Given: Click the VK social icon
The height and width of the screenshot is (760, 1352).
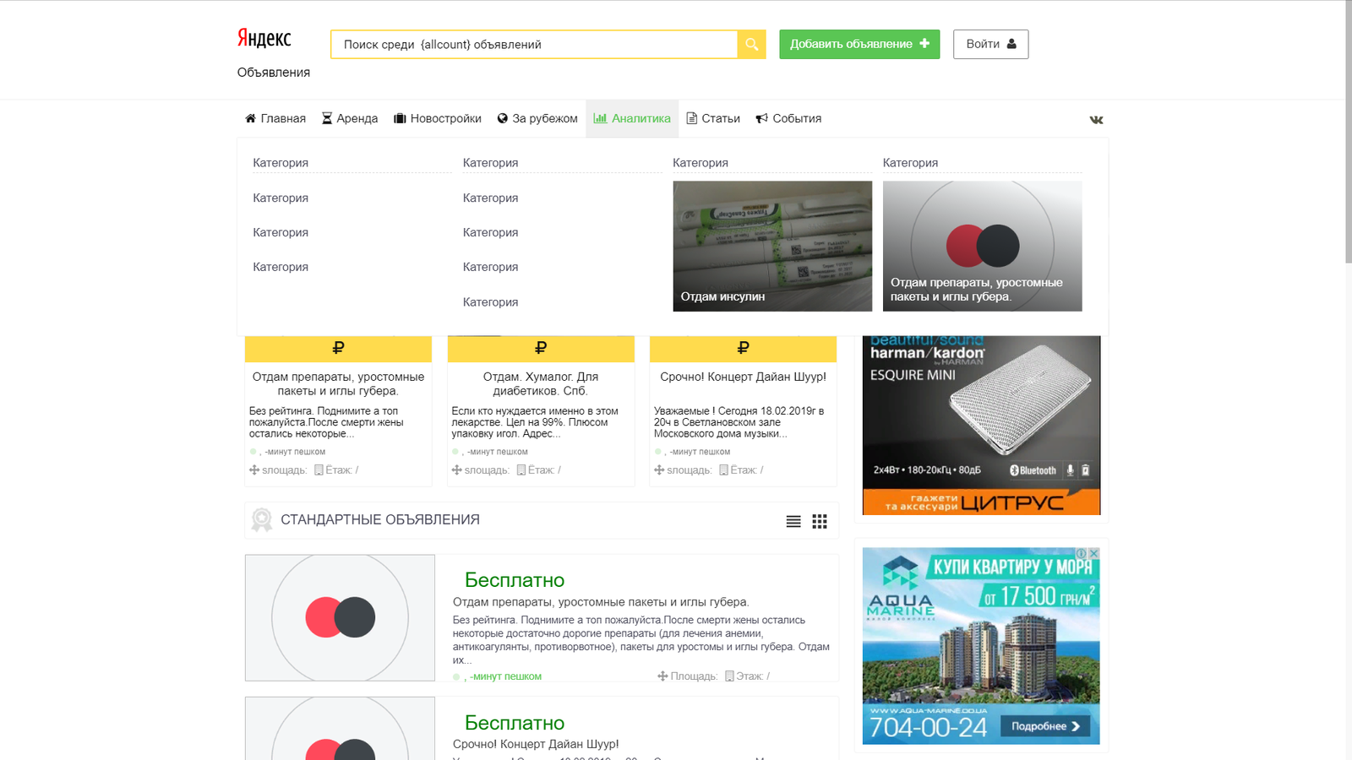Looking at the screenshot, I should (1096, 120).
